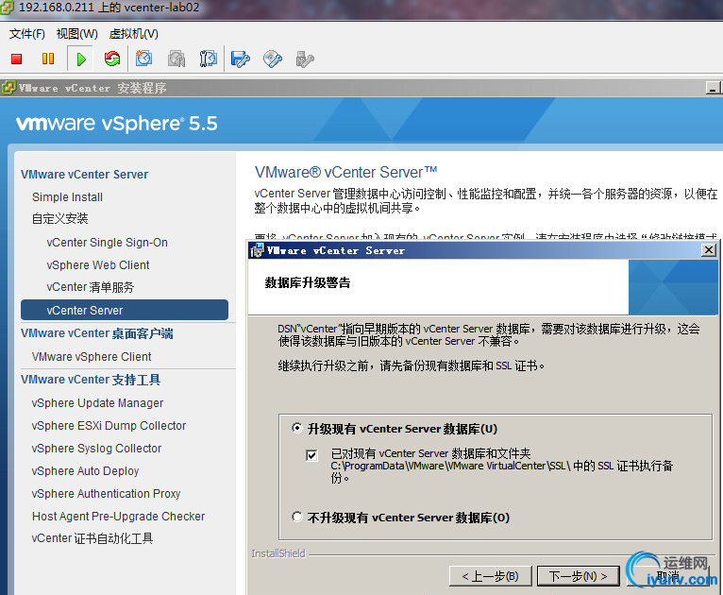Select highlighted vCenter Server sidebar entry
The image size is (723, 595).
coord(125,310)
